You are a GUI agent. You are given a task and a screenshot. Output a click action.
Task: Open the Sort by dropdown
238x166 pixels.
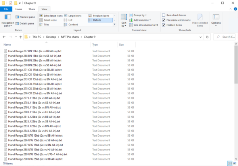click(x=124, y=21)
